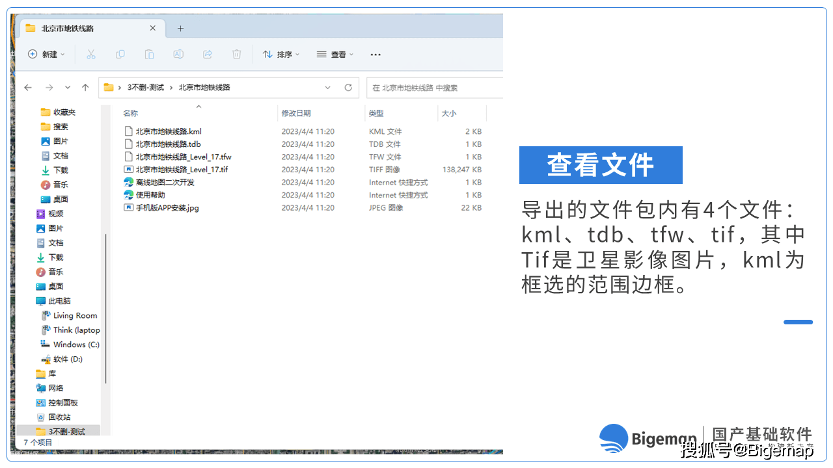Open 回收站 in navigation pane
Image resolution: width=833 pixels, height=468 pixels.
click(x=59, y=417)
